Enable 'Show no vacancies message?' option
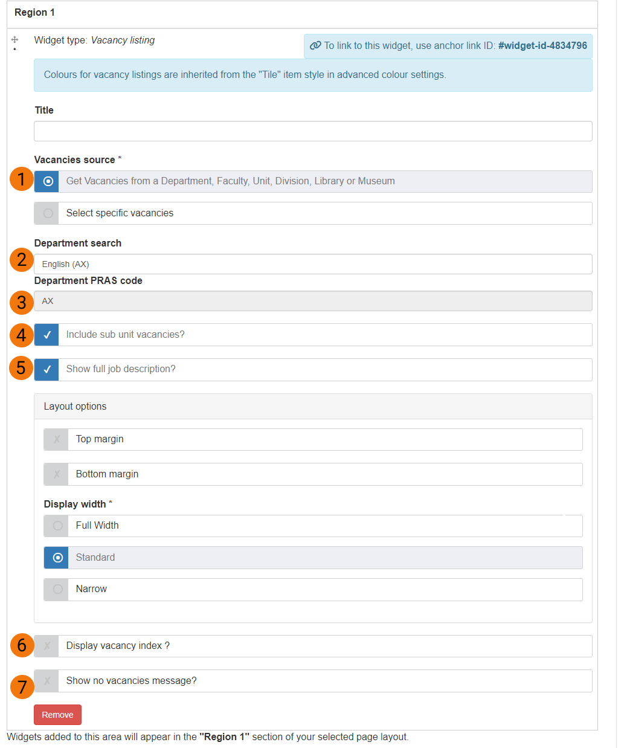627x748 pixels. [x=47, y=681]
